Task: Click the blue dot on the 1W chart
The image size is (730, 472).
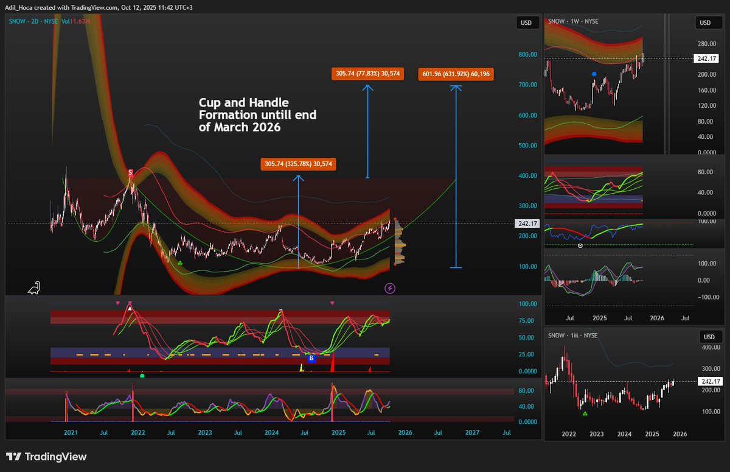Action: click(594, 74)
